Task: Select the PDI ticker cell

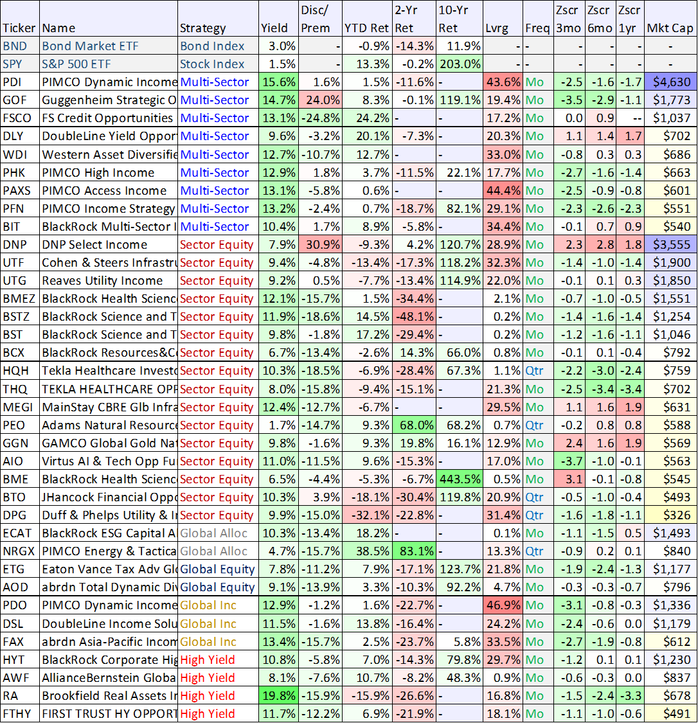Action: pos(19,82)
